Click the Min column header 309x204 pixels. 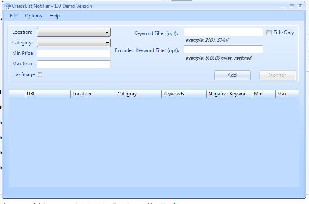[264, 94]
